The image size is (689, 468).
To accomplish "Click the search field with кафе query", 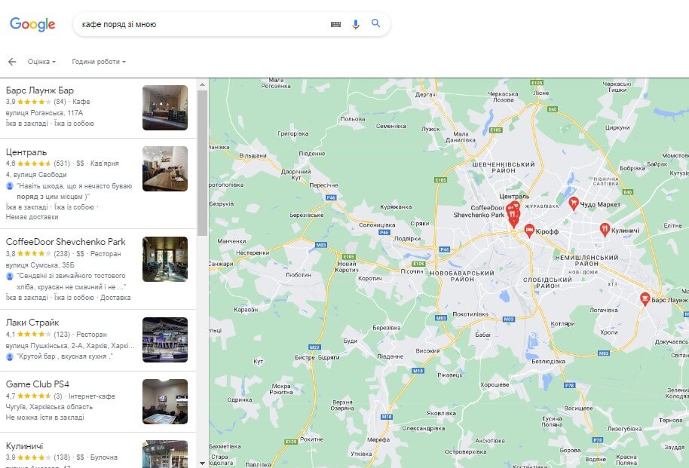I will click(196, 24).
